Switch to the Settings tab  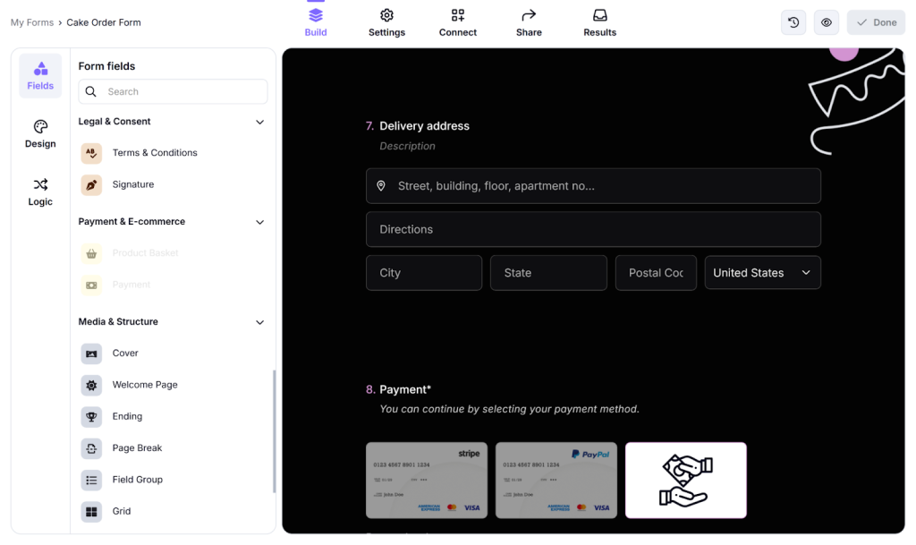pos(386,21)
